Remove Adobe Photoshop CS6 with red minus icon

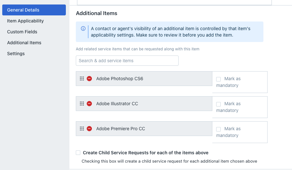pos(89,79)
